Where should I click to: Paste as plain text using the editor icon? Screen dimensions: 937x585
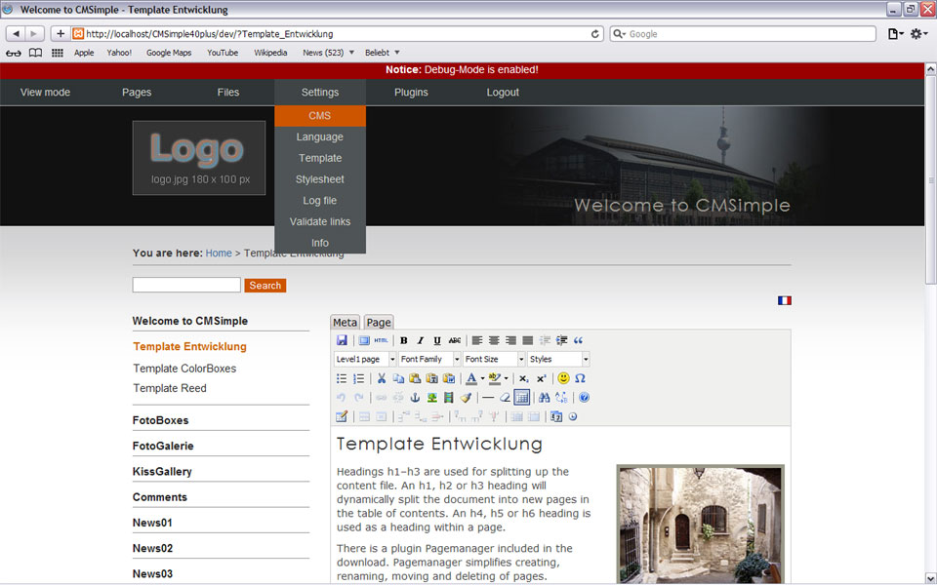pyautogui.click(x=431, y=378)
